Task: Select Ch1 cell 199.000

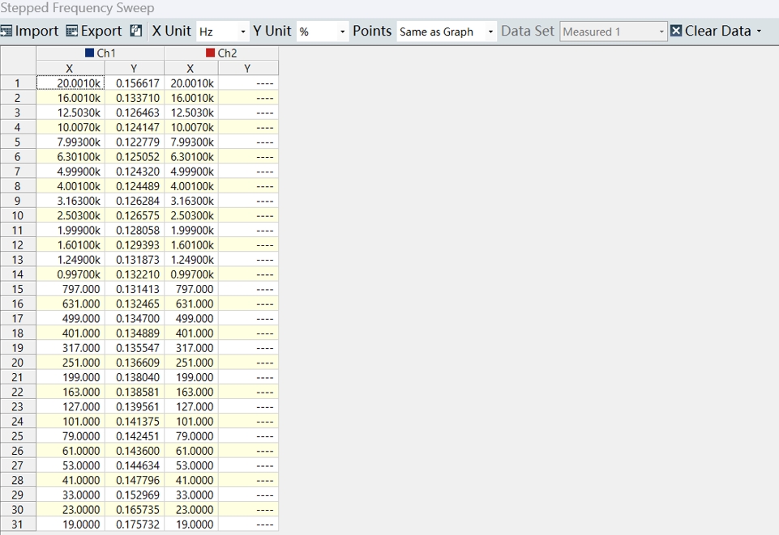Action: point(71,377)
